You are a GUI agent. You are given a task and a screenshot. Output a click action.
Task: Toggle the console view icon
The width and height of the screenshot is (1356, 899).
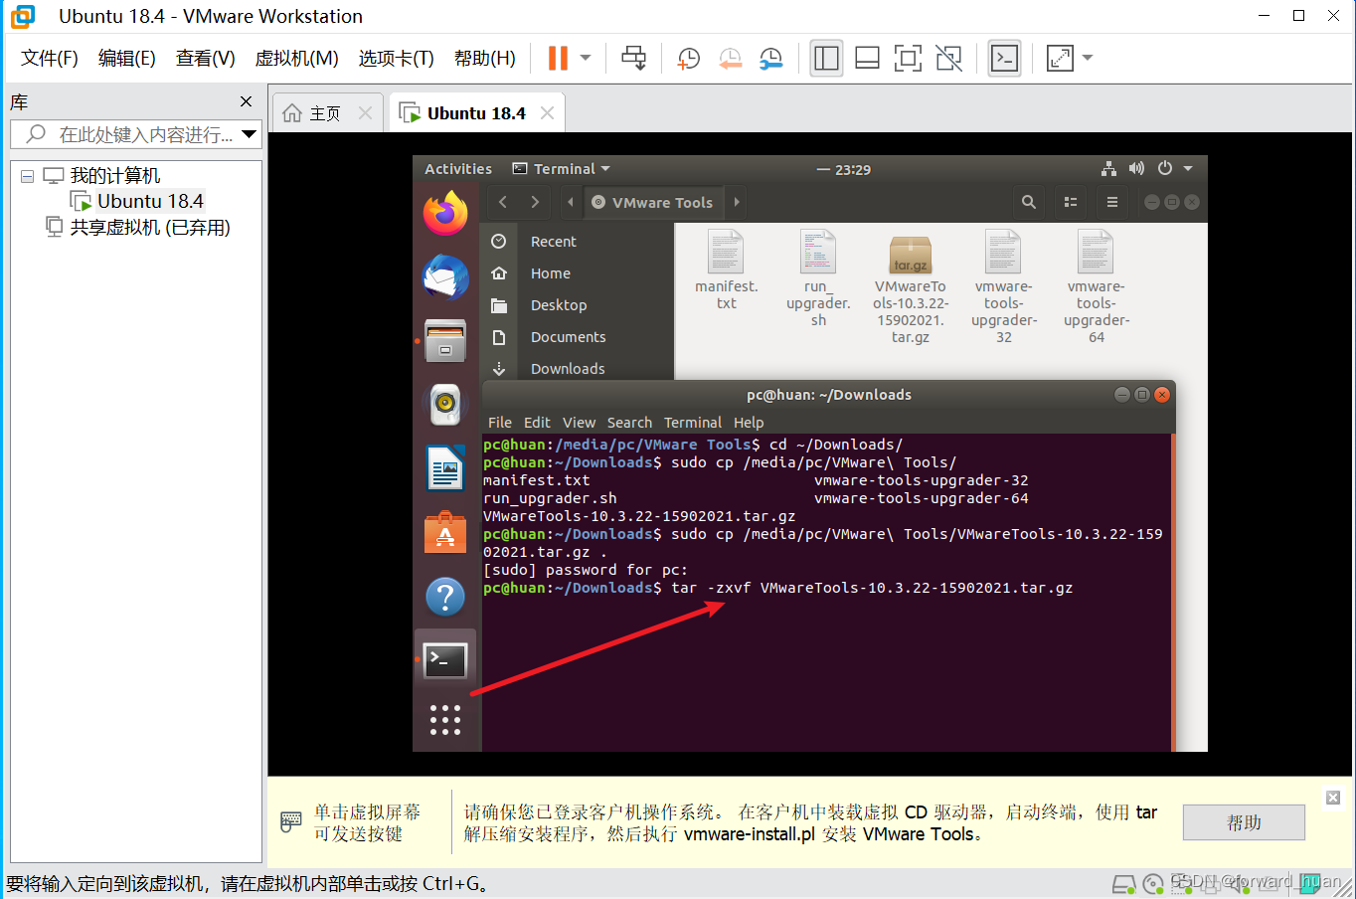pos(1004,59)
